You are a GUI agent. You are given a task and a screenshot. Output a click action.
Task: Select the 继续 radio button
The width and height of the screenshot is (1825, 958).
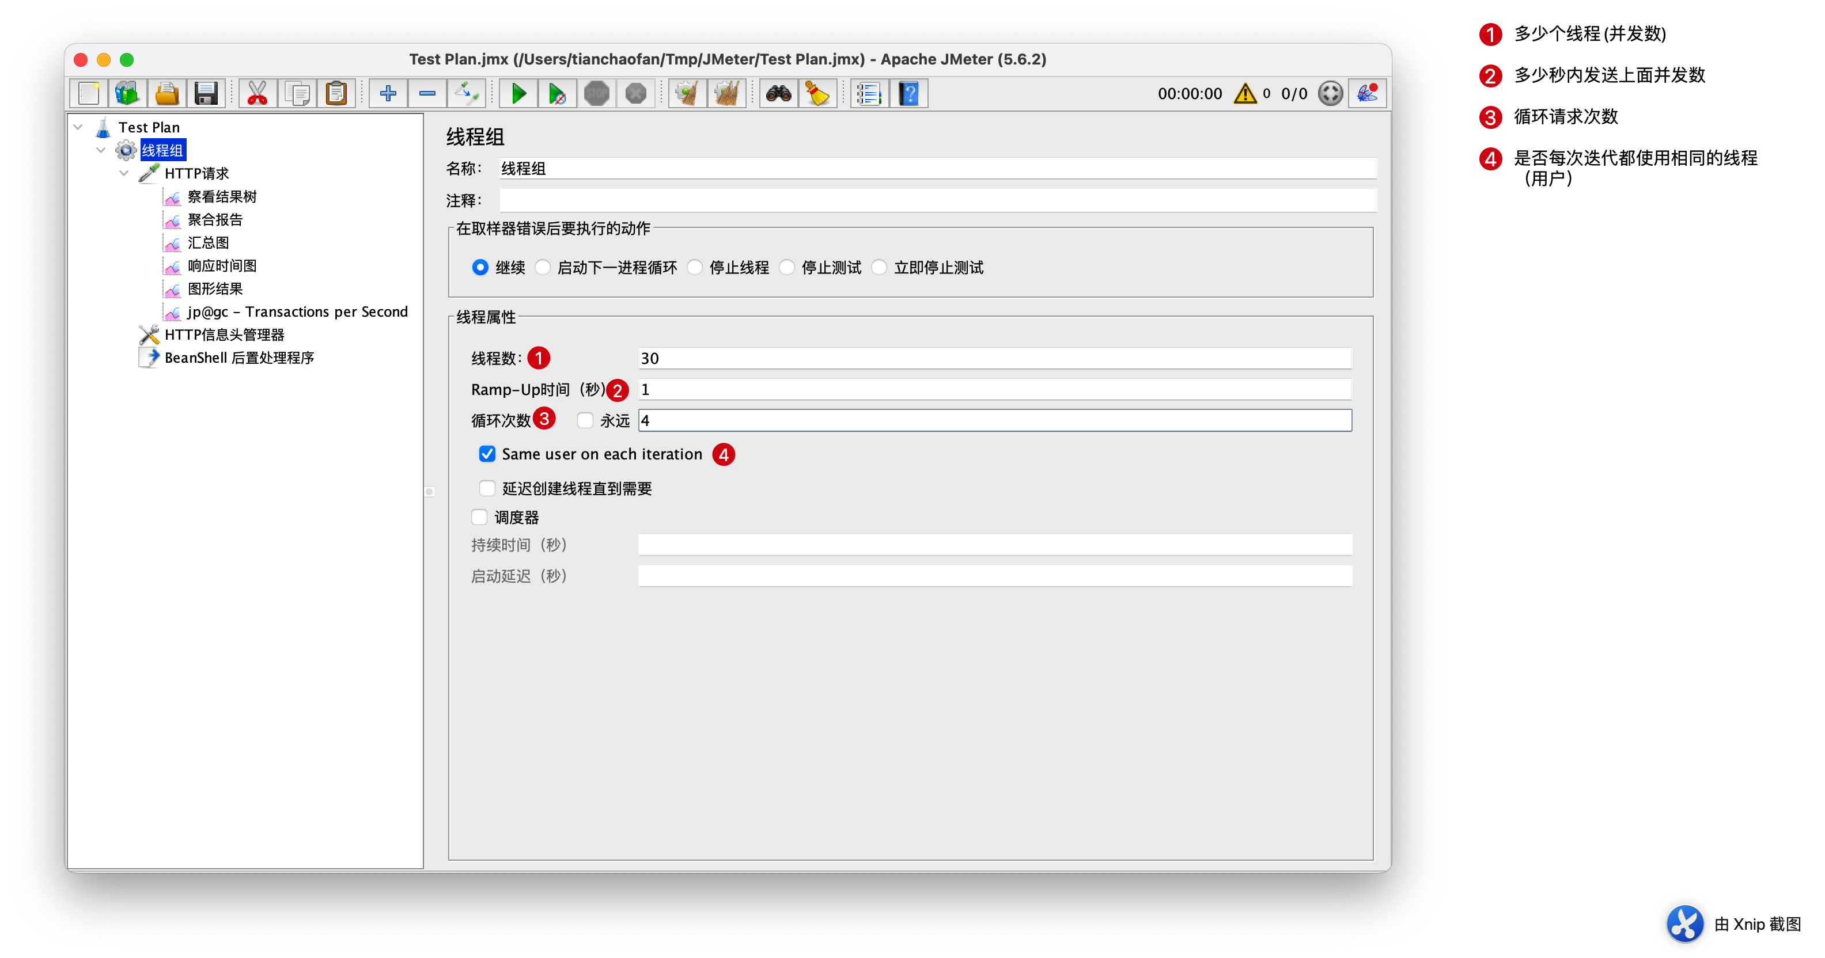[x=480, y=268]
